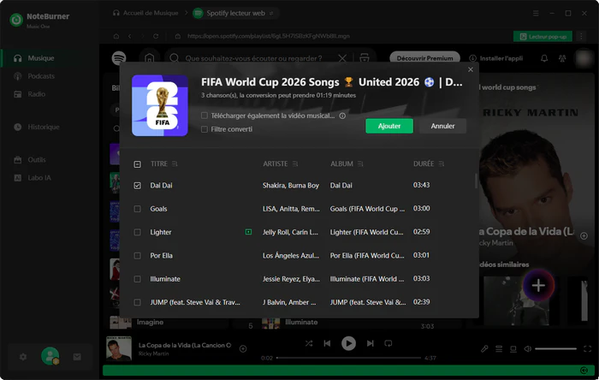
Task: Sort list by ARTISTE column icon
Action: click(295, 163)
